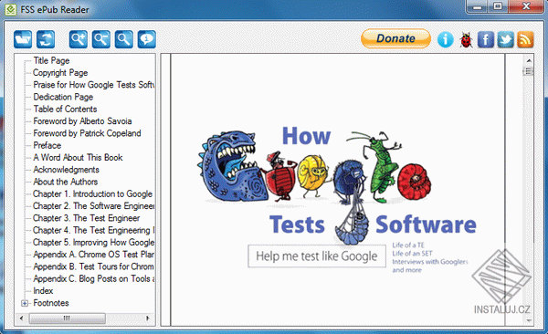Click the zoom out magnifier icon
Screen dimensions: 548x334
tap(101, 39)
